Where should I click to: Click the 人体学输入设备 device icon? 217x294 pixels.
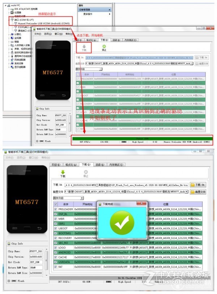pyautogui.click(x=12, y=45)
